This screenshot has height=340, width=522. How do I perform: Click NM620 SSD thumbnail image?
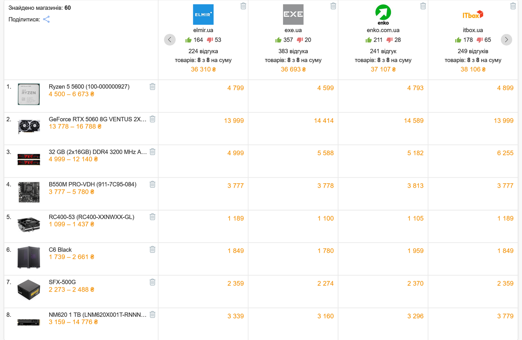click(29, 322)
